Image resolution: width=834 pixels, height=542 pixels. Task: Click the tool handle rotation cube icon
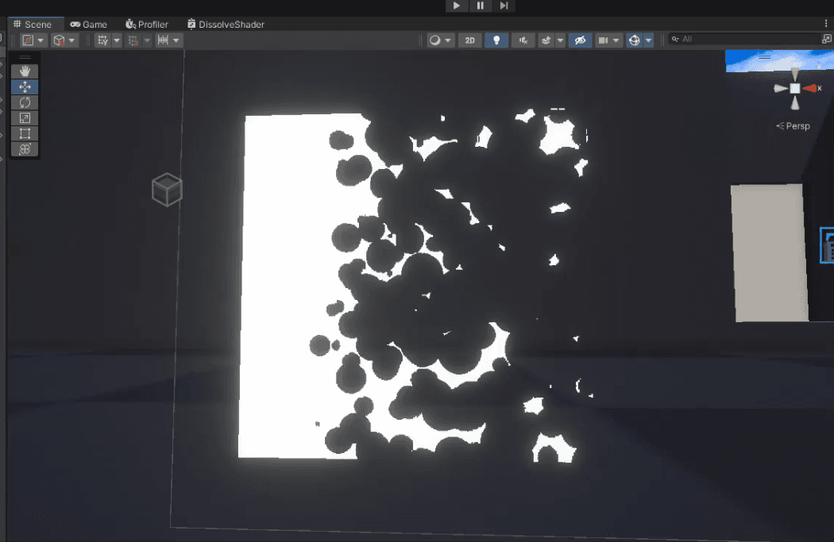(59, 40)
